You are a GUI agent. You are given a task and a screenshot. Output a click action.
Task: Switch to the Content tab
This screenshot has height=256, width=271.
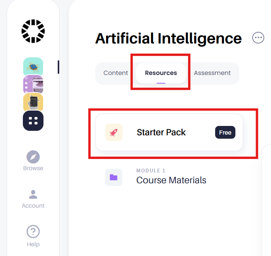coord(116,73)
